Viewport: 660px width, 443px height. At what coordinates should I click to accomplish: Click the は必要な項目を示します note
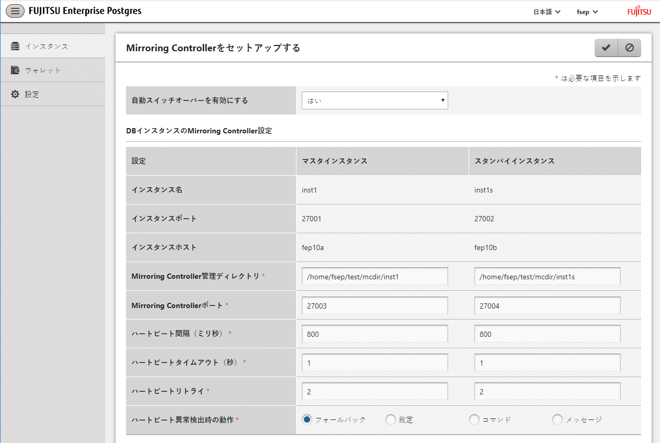click(601, 78)
